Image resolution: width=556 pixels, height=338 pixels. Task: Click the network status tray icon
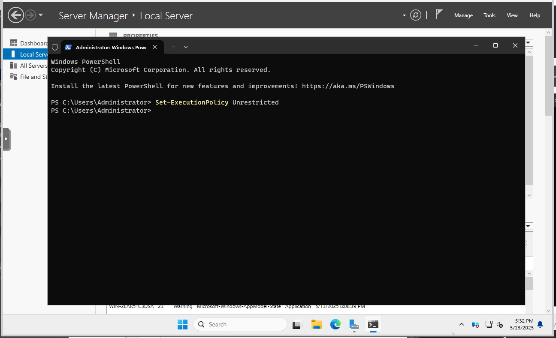(x=489, y=324)
